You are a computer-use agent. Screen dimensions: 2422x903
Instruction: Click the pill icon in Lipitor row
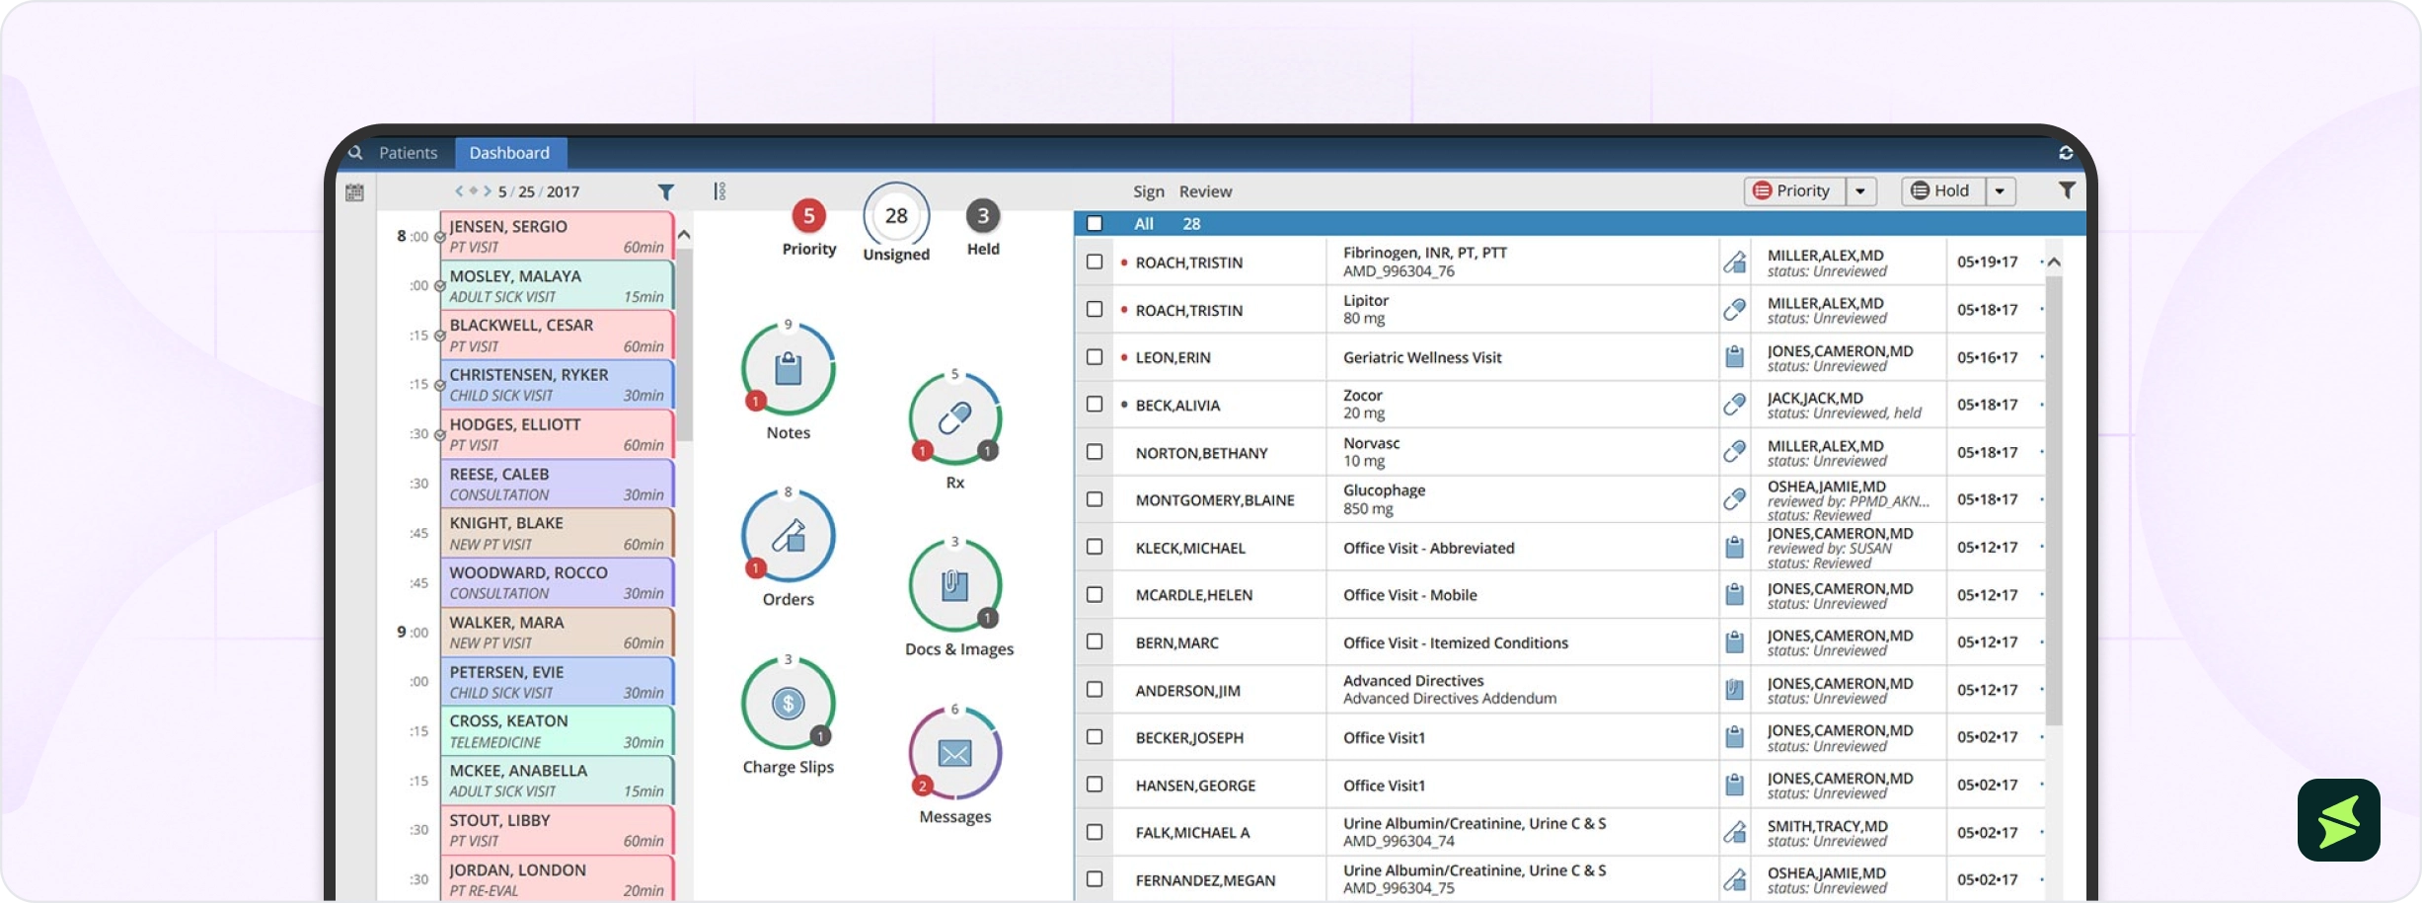point(1734,310)
